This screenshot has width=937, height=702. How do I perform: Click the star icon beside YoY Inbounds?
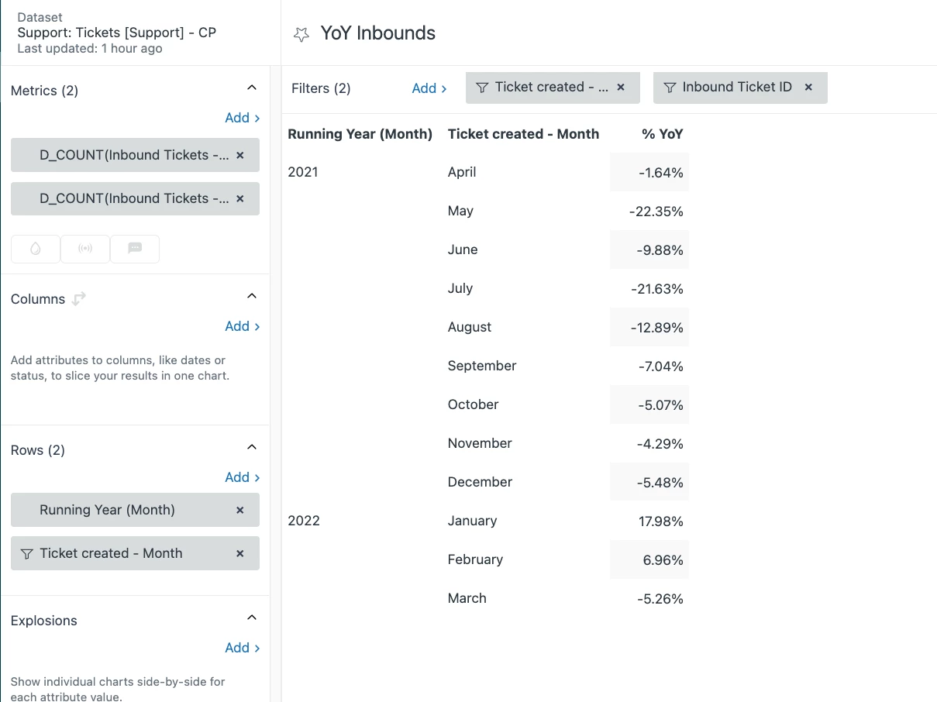[x=301, y=34]
